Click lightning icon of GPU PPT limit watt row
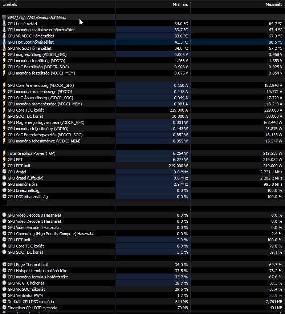 pos(4,166)
